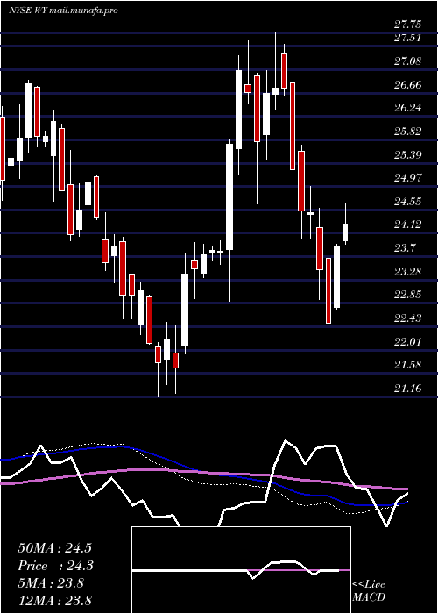
Task: Click the 22.43 price axis label
Action: (407, 318)
